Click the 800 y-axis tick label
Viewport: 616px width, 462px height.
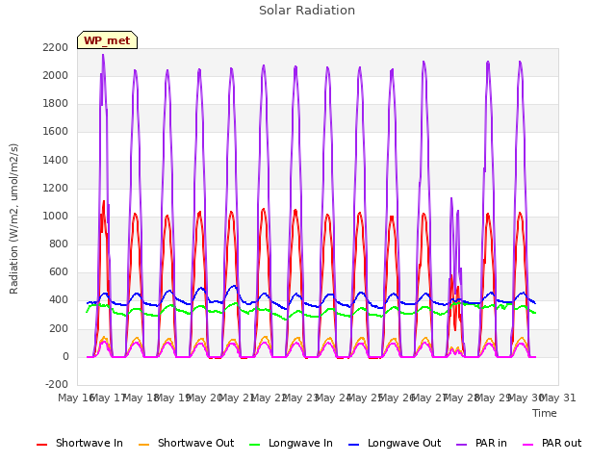point(59,244)
